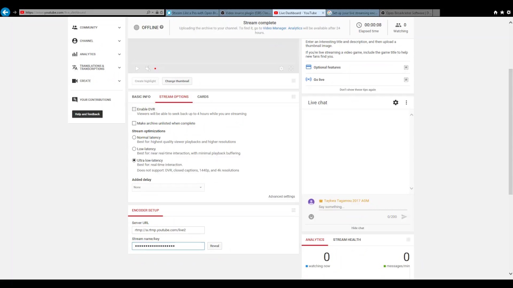Open live chat three-dot options menu

click(406, 103)
